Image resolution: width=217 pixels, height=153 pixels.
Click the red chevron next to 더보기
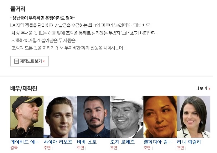(x=209, y=89)
